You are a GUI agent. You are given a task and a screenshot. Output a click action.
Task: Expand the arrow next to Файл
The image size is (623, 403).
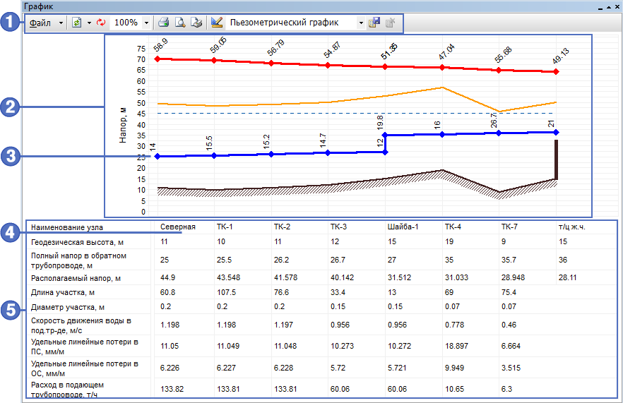coord(61,23)
